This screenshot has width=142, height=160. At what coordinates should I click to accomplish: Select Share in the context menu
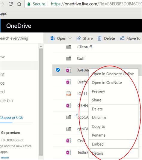tap(114, 100)
